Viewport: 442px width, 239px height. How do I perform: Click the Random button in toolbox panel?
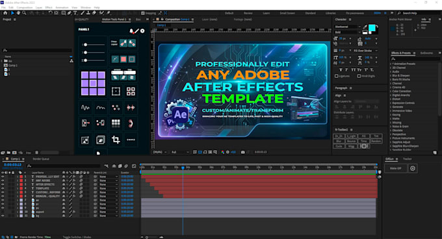click(x=376, y=141)
